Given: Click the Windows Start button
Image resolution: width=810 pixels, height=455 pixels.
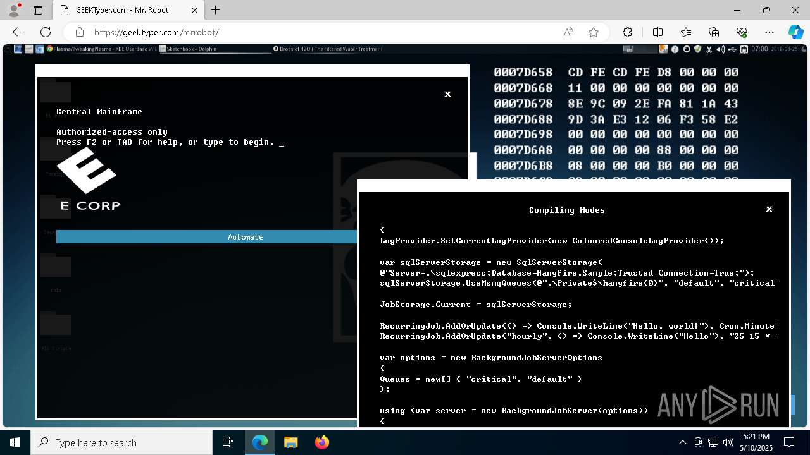Looking at the screenshot, I should click(15, 442).
